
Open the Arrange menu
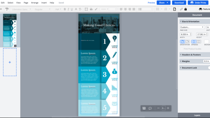click(x=35, y=3)
